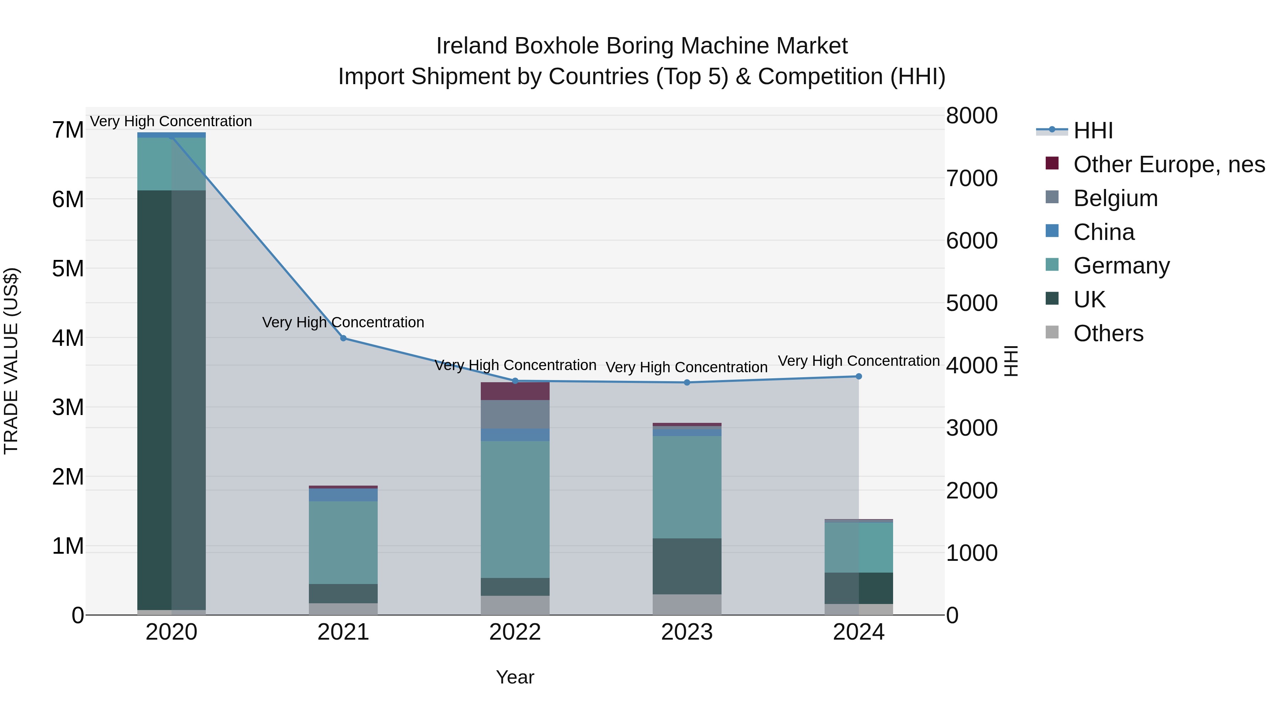Click the Ireland Boxhole Boring Machine Market title
Image resolution: width=1284 pixels, height=722 pixels.
click(x=642, y=46)
